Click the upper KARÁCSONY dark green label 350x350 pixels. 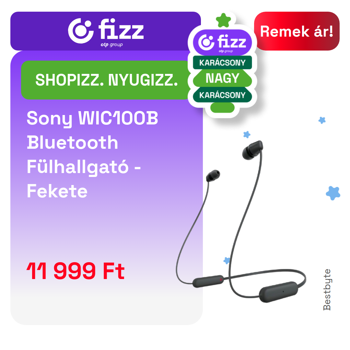222,63
